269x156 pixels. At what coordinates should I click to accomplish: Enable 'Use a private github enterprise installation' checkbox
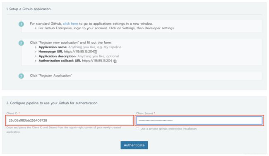coord(137,129)
